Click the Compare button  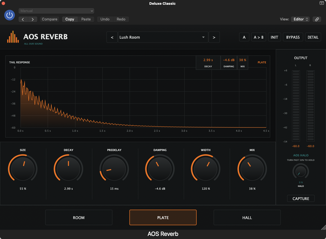pos(49,19)
